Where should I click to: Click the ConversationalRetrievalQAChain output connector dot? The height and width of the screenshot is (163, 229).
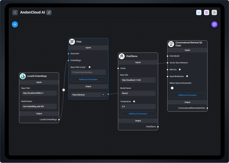point(207,108)
